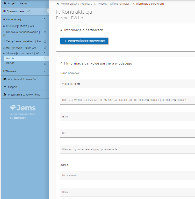Click the lock icon on the PW1 b row
195x199 pixels.
tap(45, 59)
